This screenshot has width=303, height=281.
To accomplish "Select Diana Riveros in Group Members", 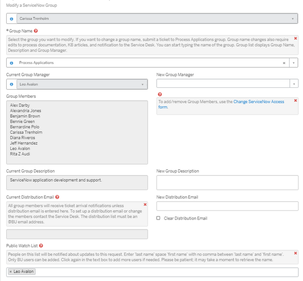I will tap(22, 138).
